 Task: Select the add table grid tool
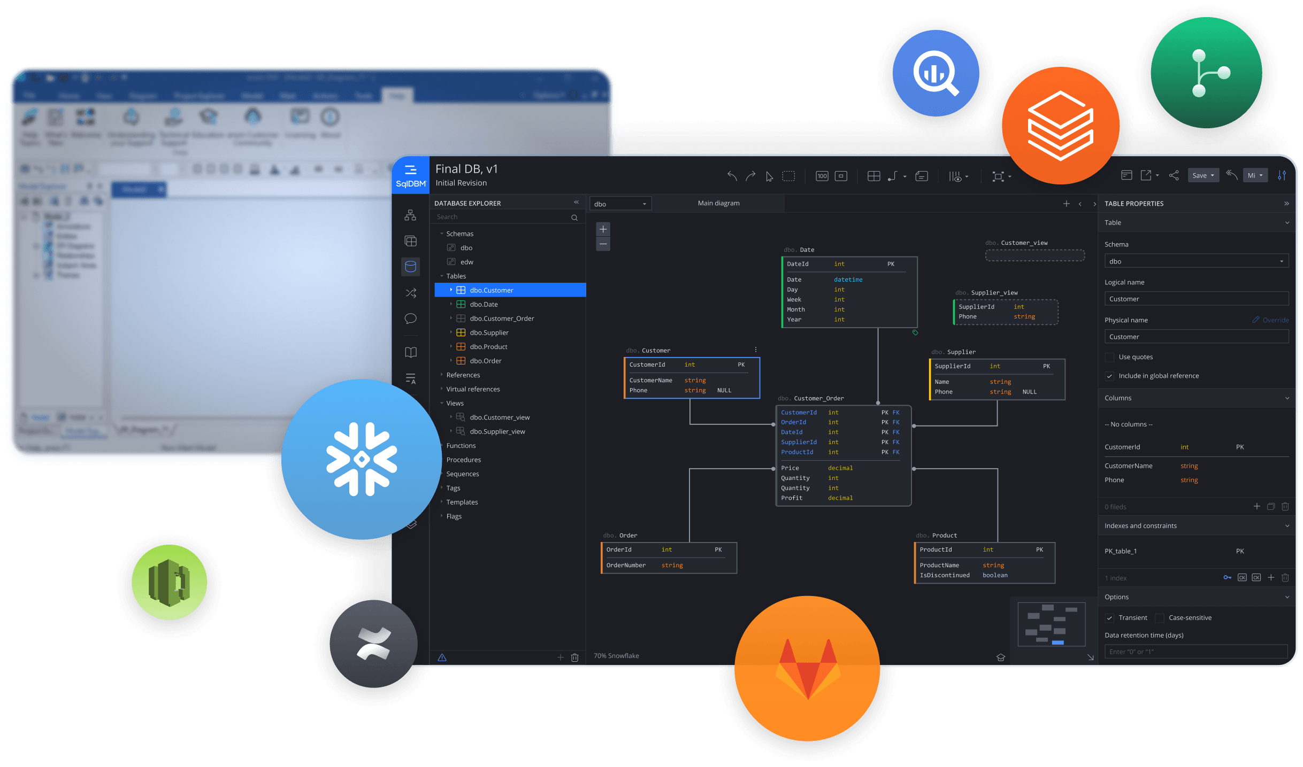pyautogui.click(x=873, y=176)
